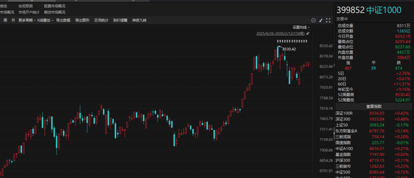Screen dimensions: 414x178
Task: Open 到价提醒 price alert
Action: pos(120,20)
